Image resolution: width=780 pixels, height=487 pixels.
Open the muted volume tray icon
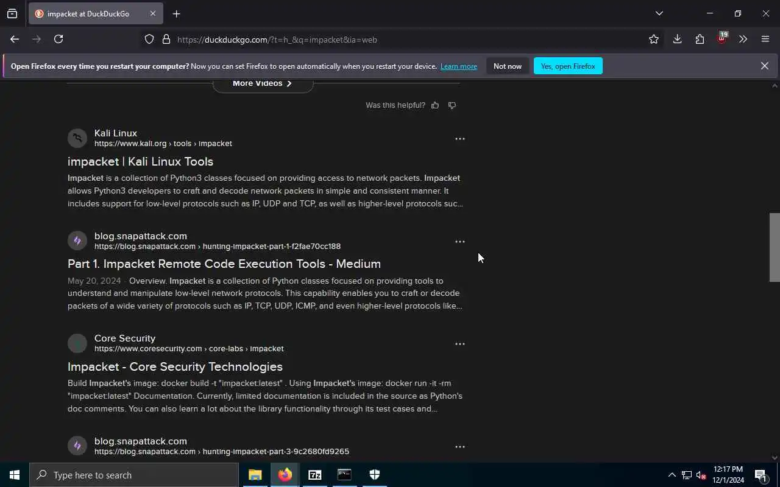tap(701, 475)
